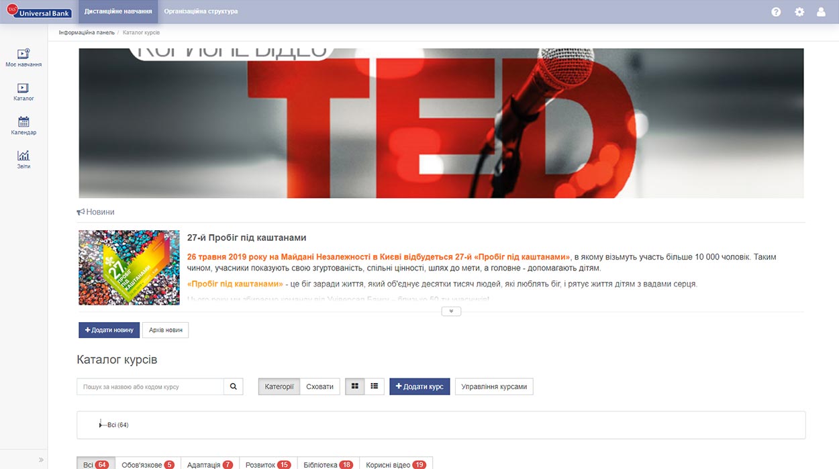Open Управління курсами
839x469 pixels.
(494, 386)
